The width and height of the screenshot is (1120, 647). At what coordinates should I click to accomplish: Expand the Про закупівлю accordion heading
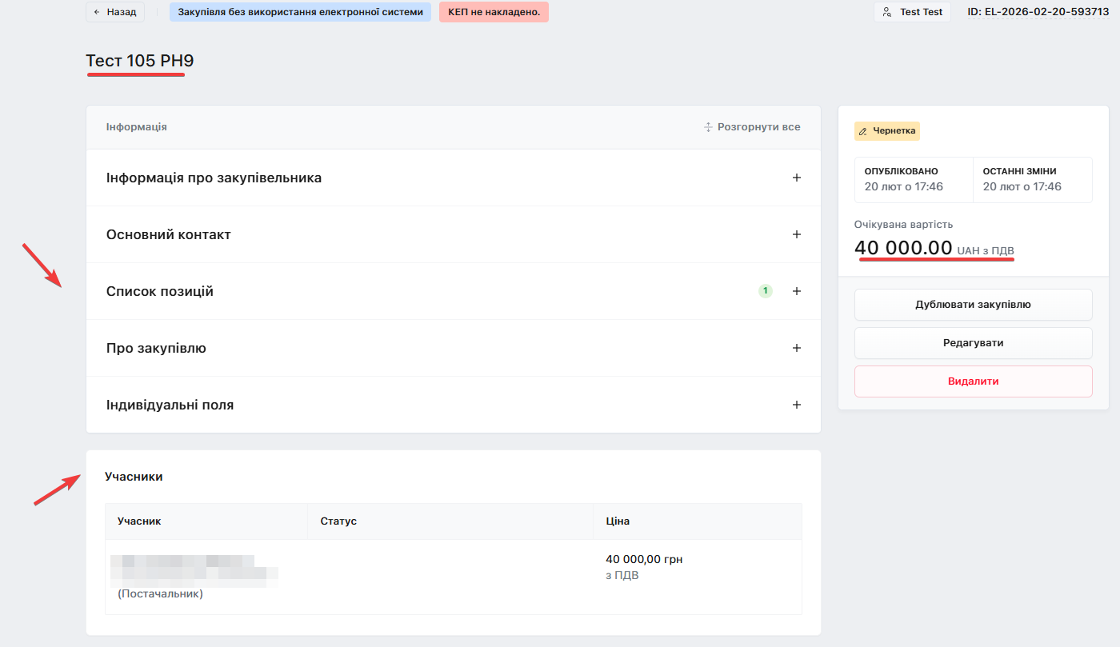pos(157,348)
